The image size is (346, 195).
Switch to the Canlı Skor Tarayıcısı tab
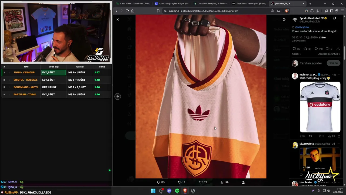pos(210,4)
